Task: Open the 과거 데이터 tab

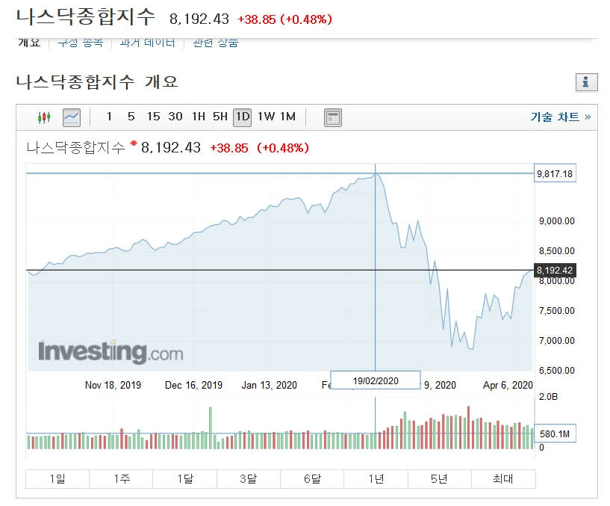Action: pos(147,43)
